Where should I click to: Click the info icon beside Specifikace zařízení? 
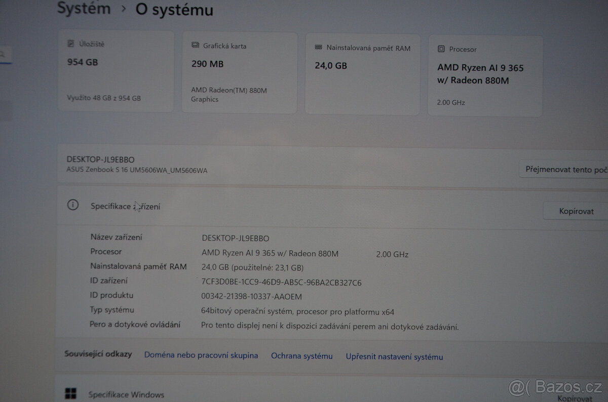(x=72, y=205)
